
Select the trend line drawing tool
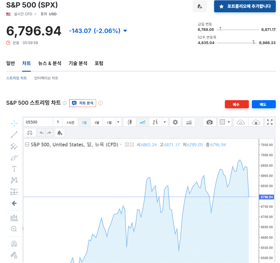14,135
